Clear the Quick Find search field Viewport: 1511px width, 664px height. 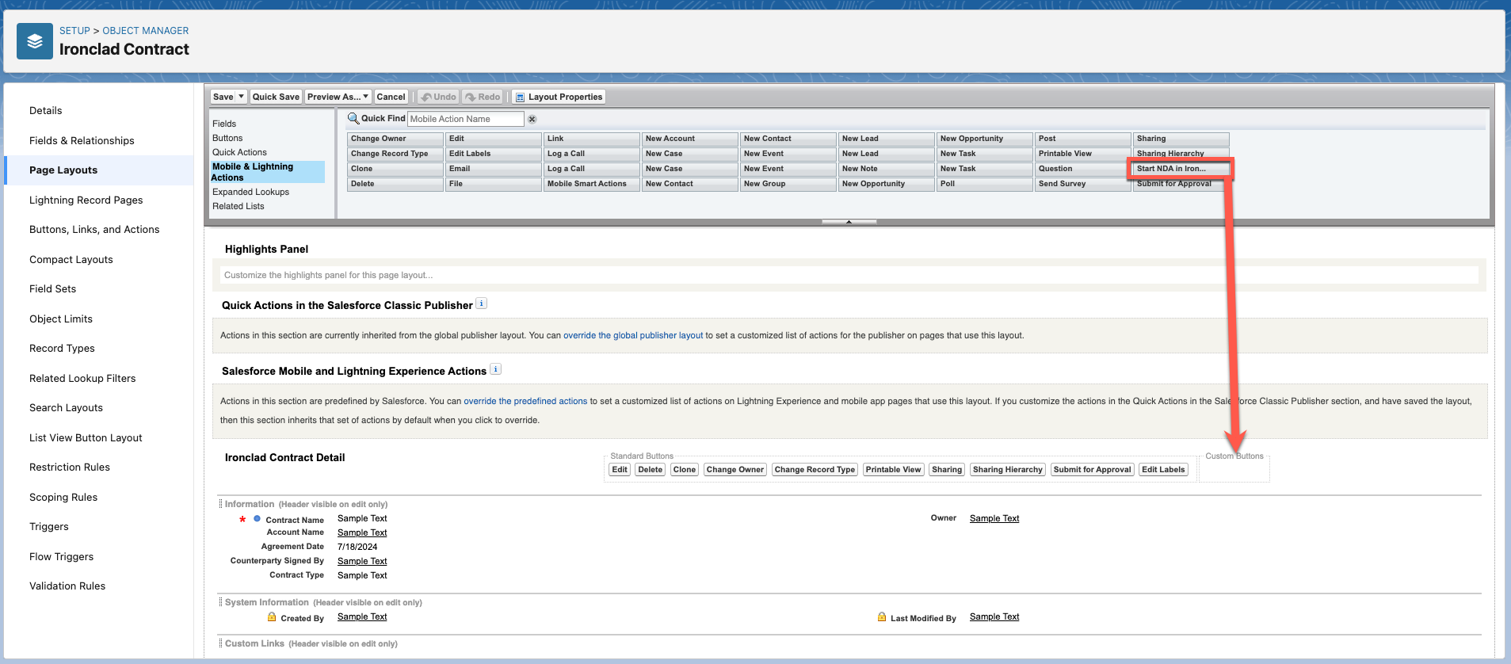pyautogui.click(x=532, y=119)
